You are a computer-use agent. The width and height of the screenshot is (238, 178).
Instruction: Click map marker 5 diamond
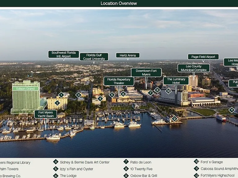[x=112, y=95]
